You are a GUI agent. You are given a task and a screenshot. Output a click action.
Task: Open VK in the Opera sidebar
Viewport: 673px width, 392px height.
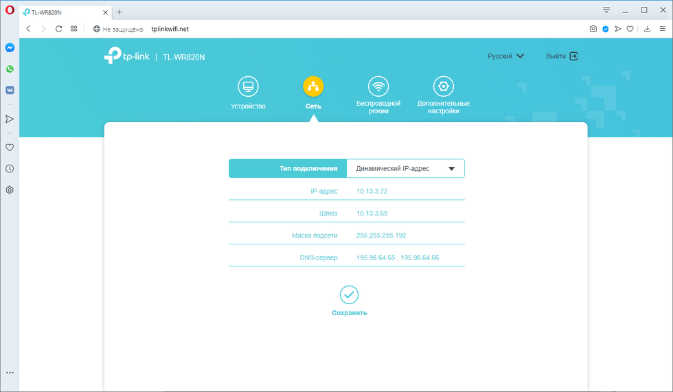10,90
